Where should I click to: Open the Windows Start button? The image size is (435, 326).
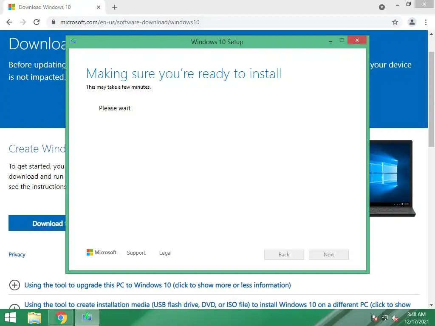(x=10, y=318)
